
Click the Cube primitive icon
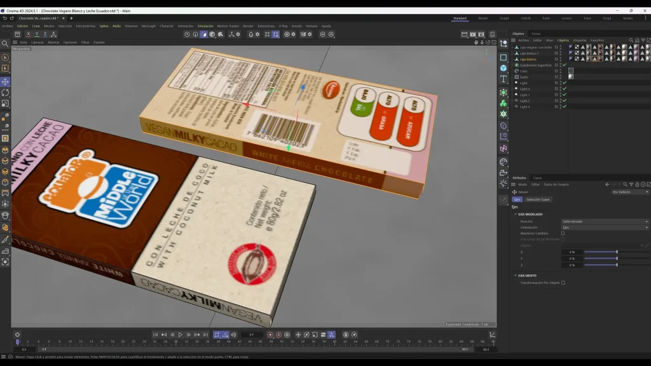pos(504,68)
